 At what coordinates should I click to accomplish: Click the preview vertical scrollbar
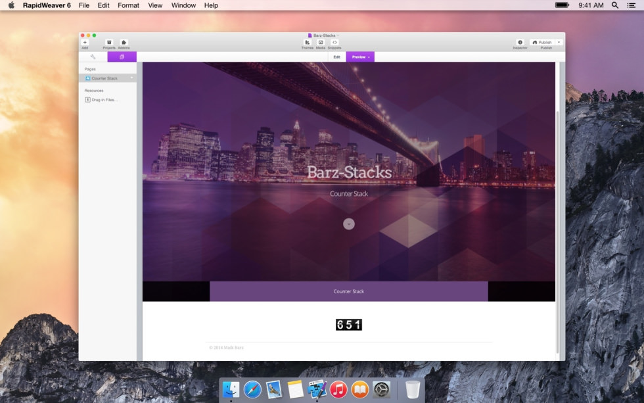tap(557, 232)
